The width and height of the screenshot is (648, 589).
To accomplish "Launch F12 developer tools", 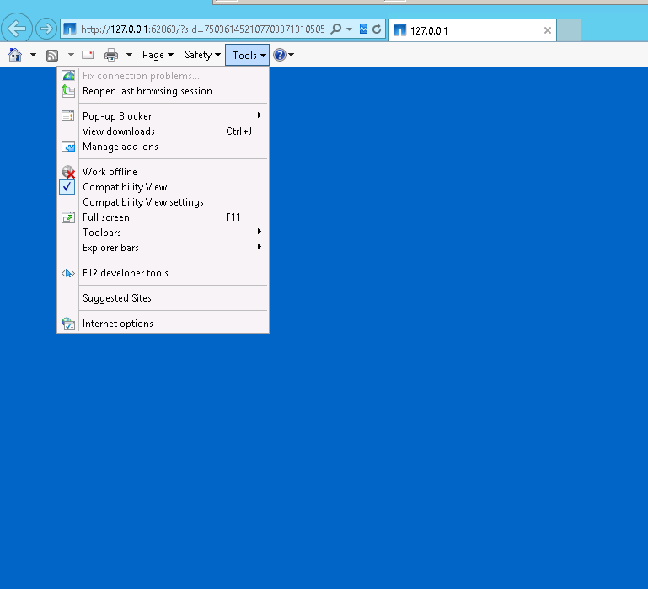I will [163, 273].
